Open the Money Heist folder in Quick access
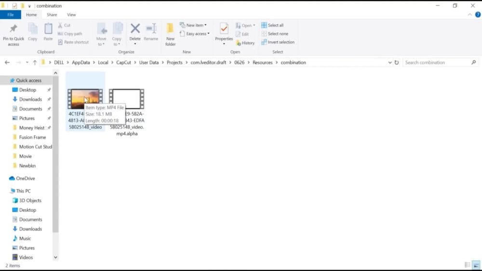 (31, 128)
